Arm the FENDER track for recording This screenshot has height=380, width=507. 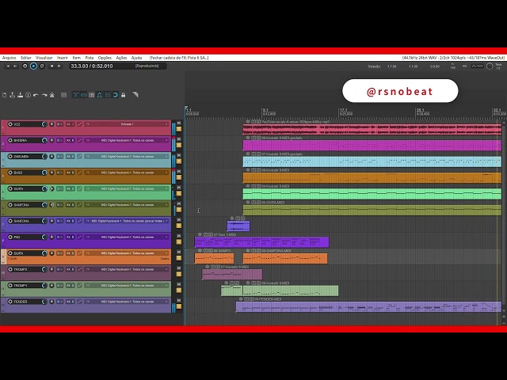pyautogui.click(x=10, y=302)
